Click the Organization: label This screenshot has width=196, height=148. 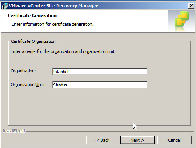[23, 71]
